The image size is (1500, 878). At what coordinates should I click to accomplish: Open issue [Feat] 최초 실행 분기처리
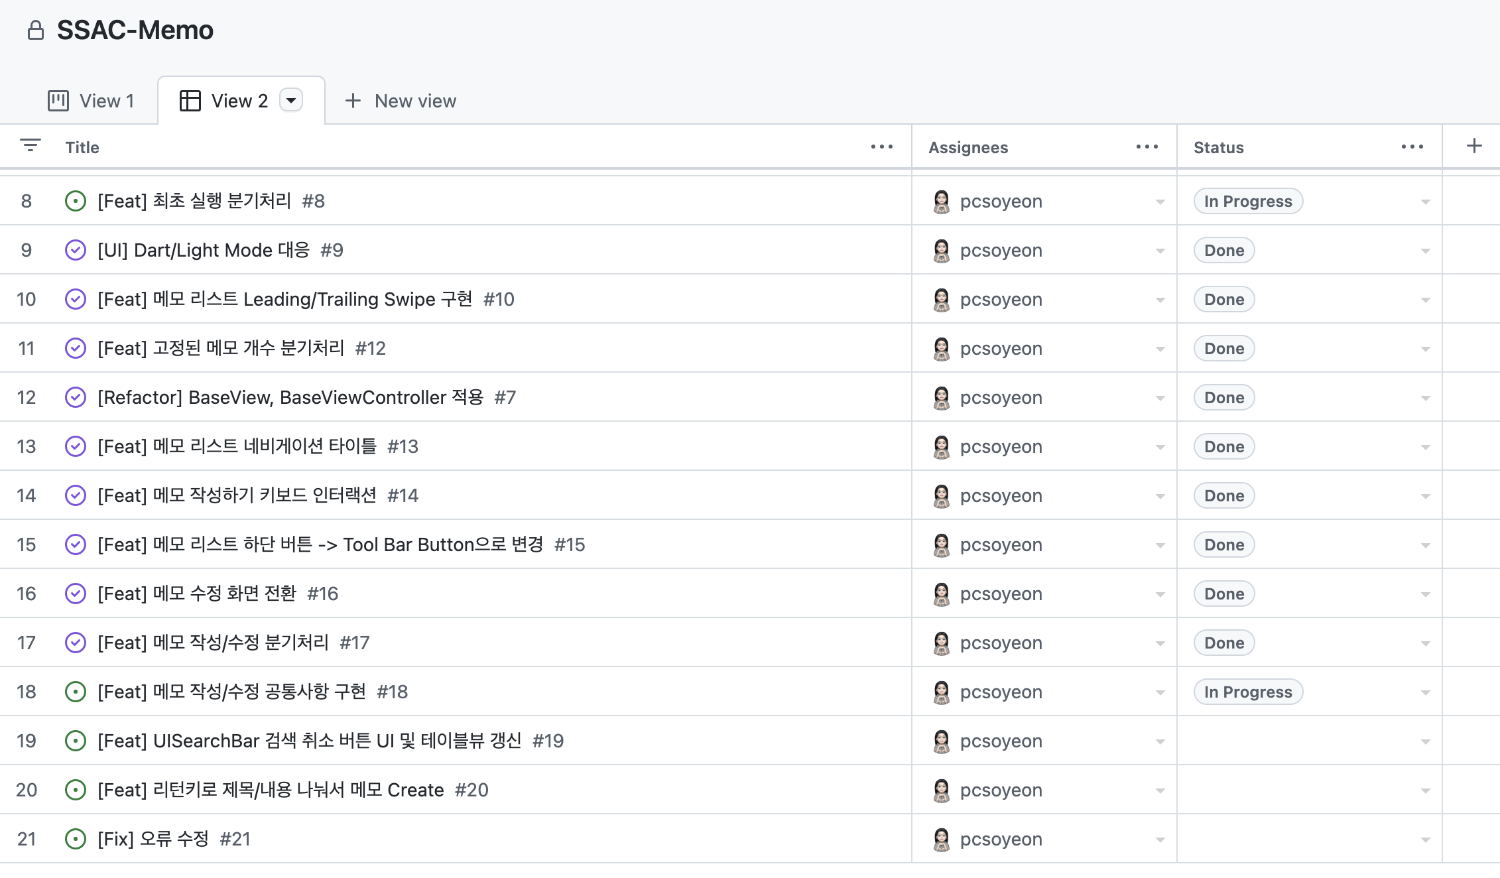tap(194, 201)
